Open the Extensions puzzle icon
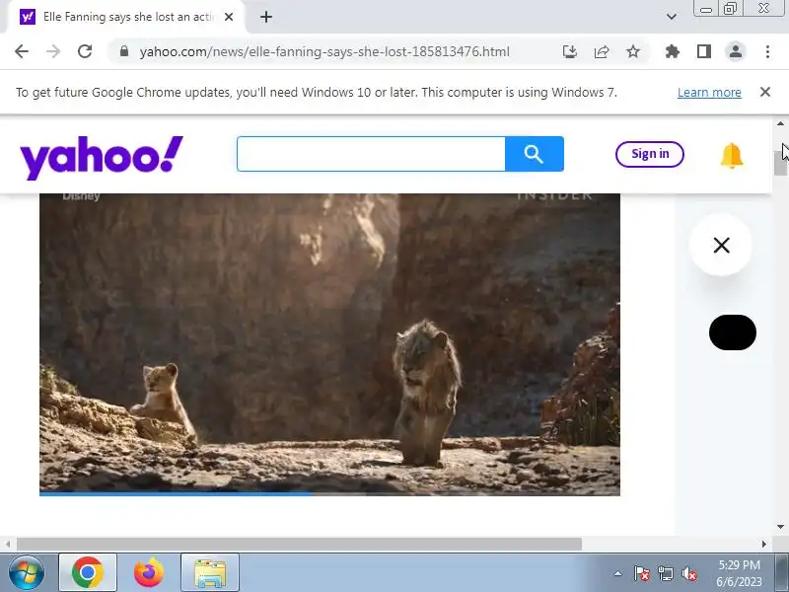The image size is (789, 592). (x=673, y=51)
